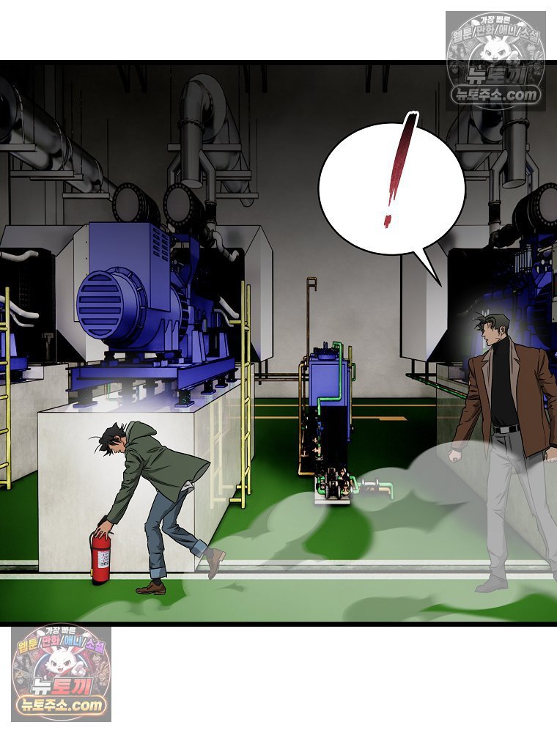Click the yellow ladder at the far left edge
The width and height of the screenshot is (557, 733).
click(5, 388)
